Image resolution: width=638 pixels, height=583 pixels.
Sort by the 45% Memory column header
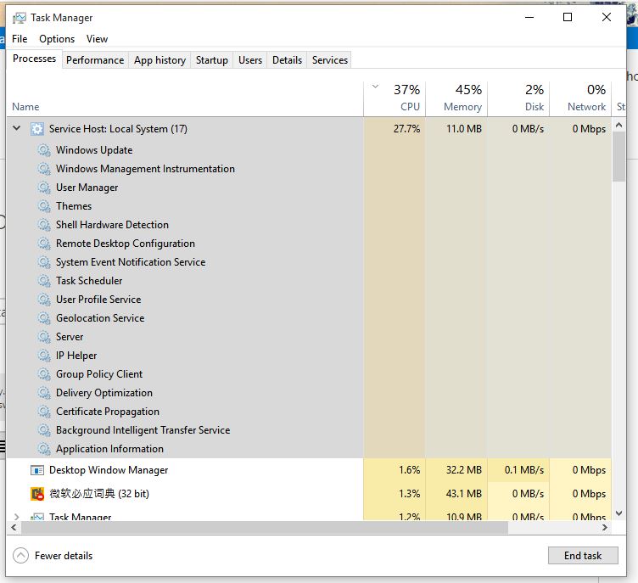point(456,99)
